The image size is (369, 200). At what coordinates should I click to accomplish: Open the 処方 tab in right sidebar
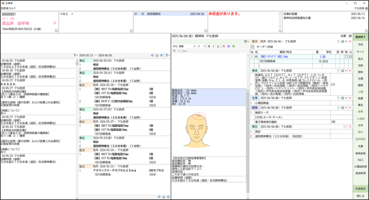pyautogui.click(x=360, y=58)
